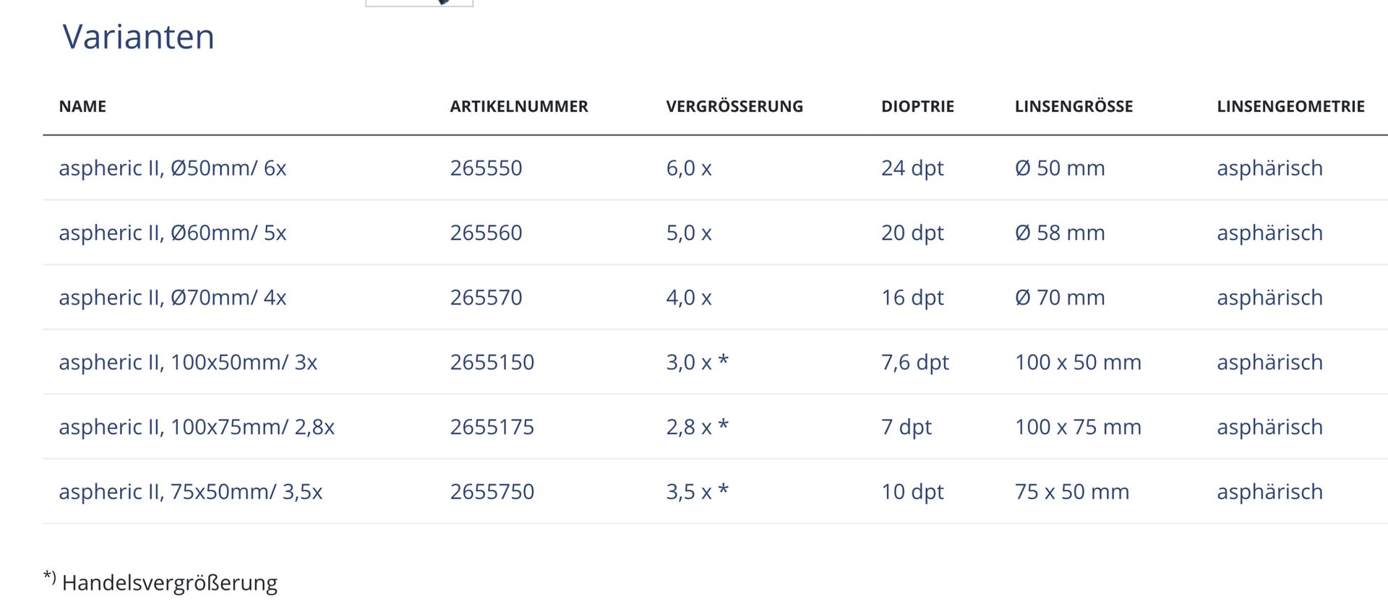
Task: Click the Vergrösserung column header
Action: coord(734,107)
